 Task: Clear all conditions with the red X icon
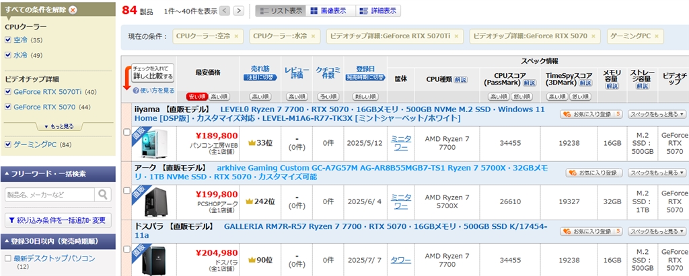pyautogui.click(x=73, y=9)
